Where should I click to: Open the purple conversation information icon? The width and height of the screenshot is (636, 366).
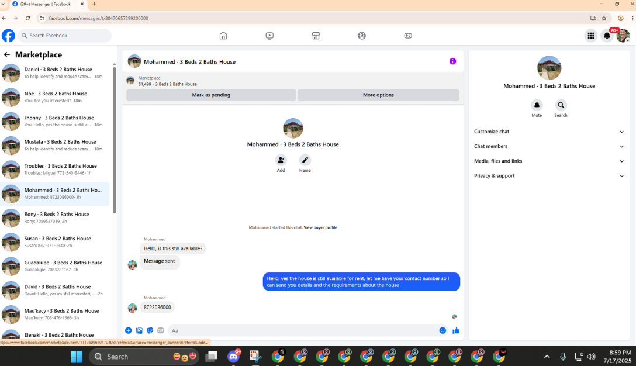[x=452, y=61]
